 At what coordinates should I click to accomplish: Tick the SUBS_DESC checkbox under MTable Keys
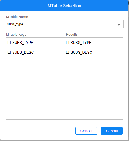pos(9,52)
